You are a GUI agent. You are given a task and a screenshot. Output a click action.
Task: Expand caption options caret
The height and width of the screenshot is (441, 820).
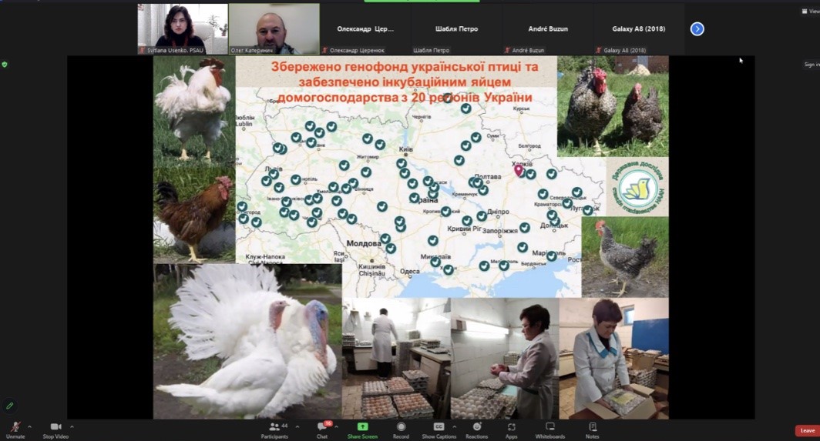point(454,427)
